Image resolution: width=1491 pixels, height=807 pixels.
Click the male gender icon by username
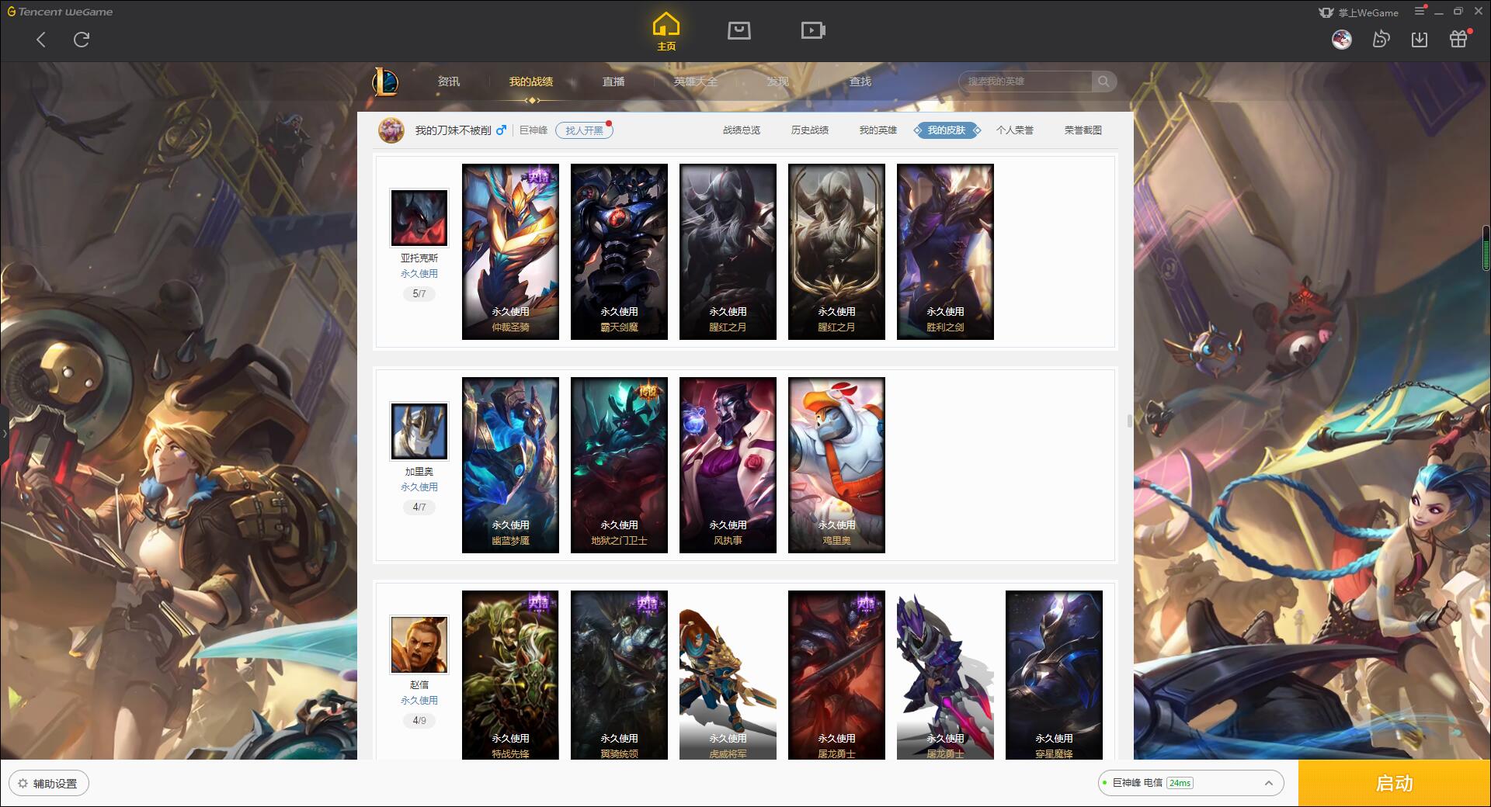coord(501,130)
